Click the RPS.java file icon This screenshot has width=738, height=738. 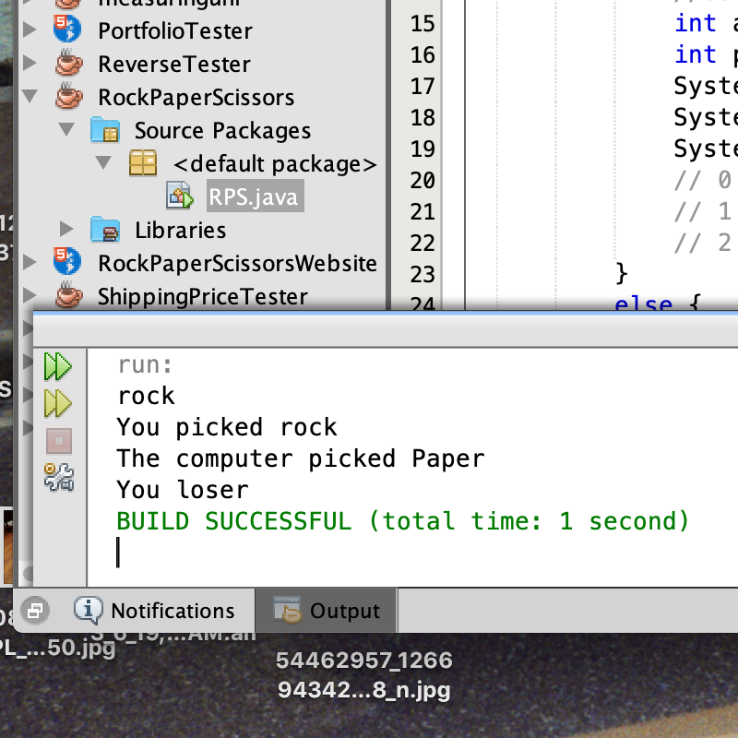179,196
